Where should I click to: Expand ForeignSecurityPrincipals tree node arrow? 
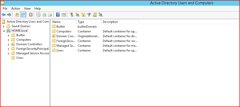[9, 49]
